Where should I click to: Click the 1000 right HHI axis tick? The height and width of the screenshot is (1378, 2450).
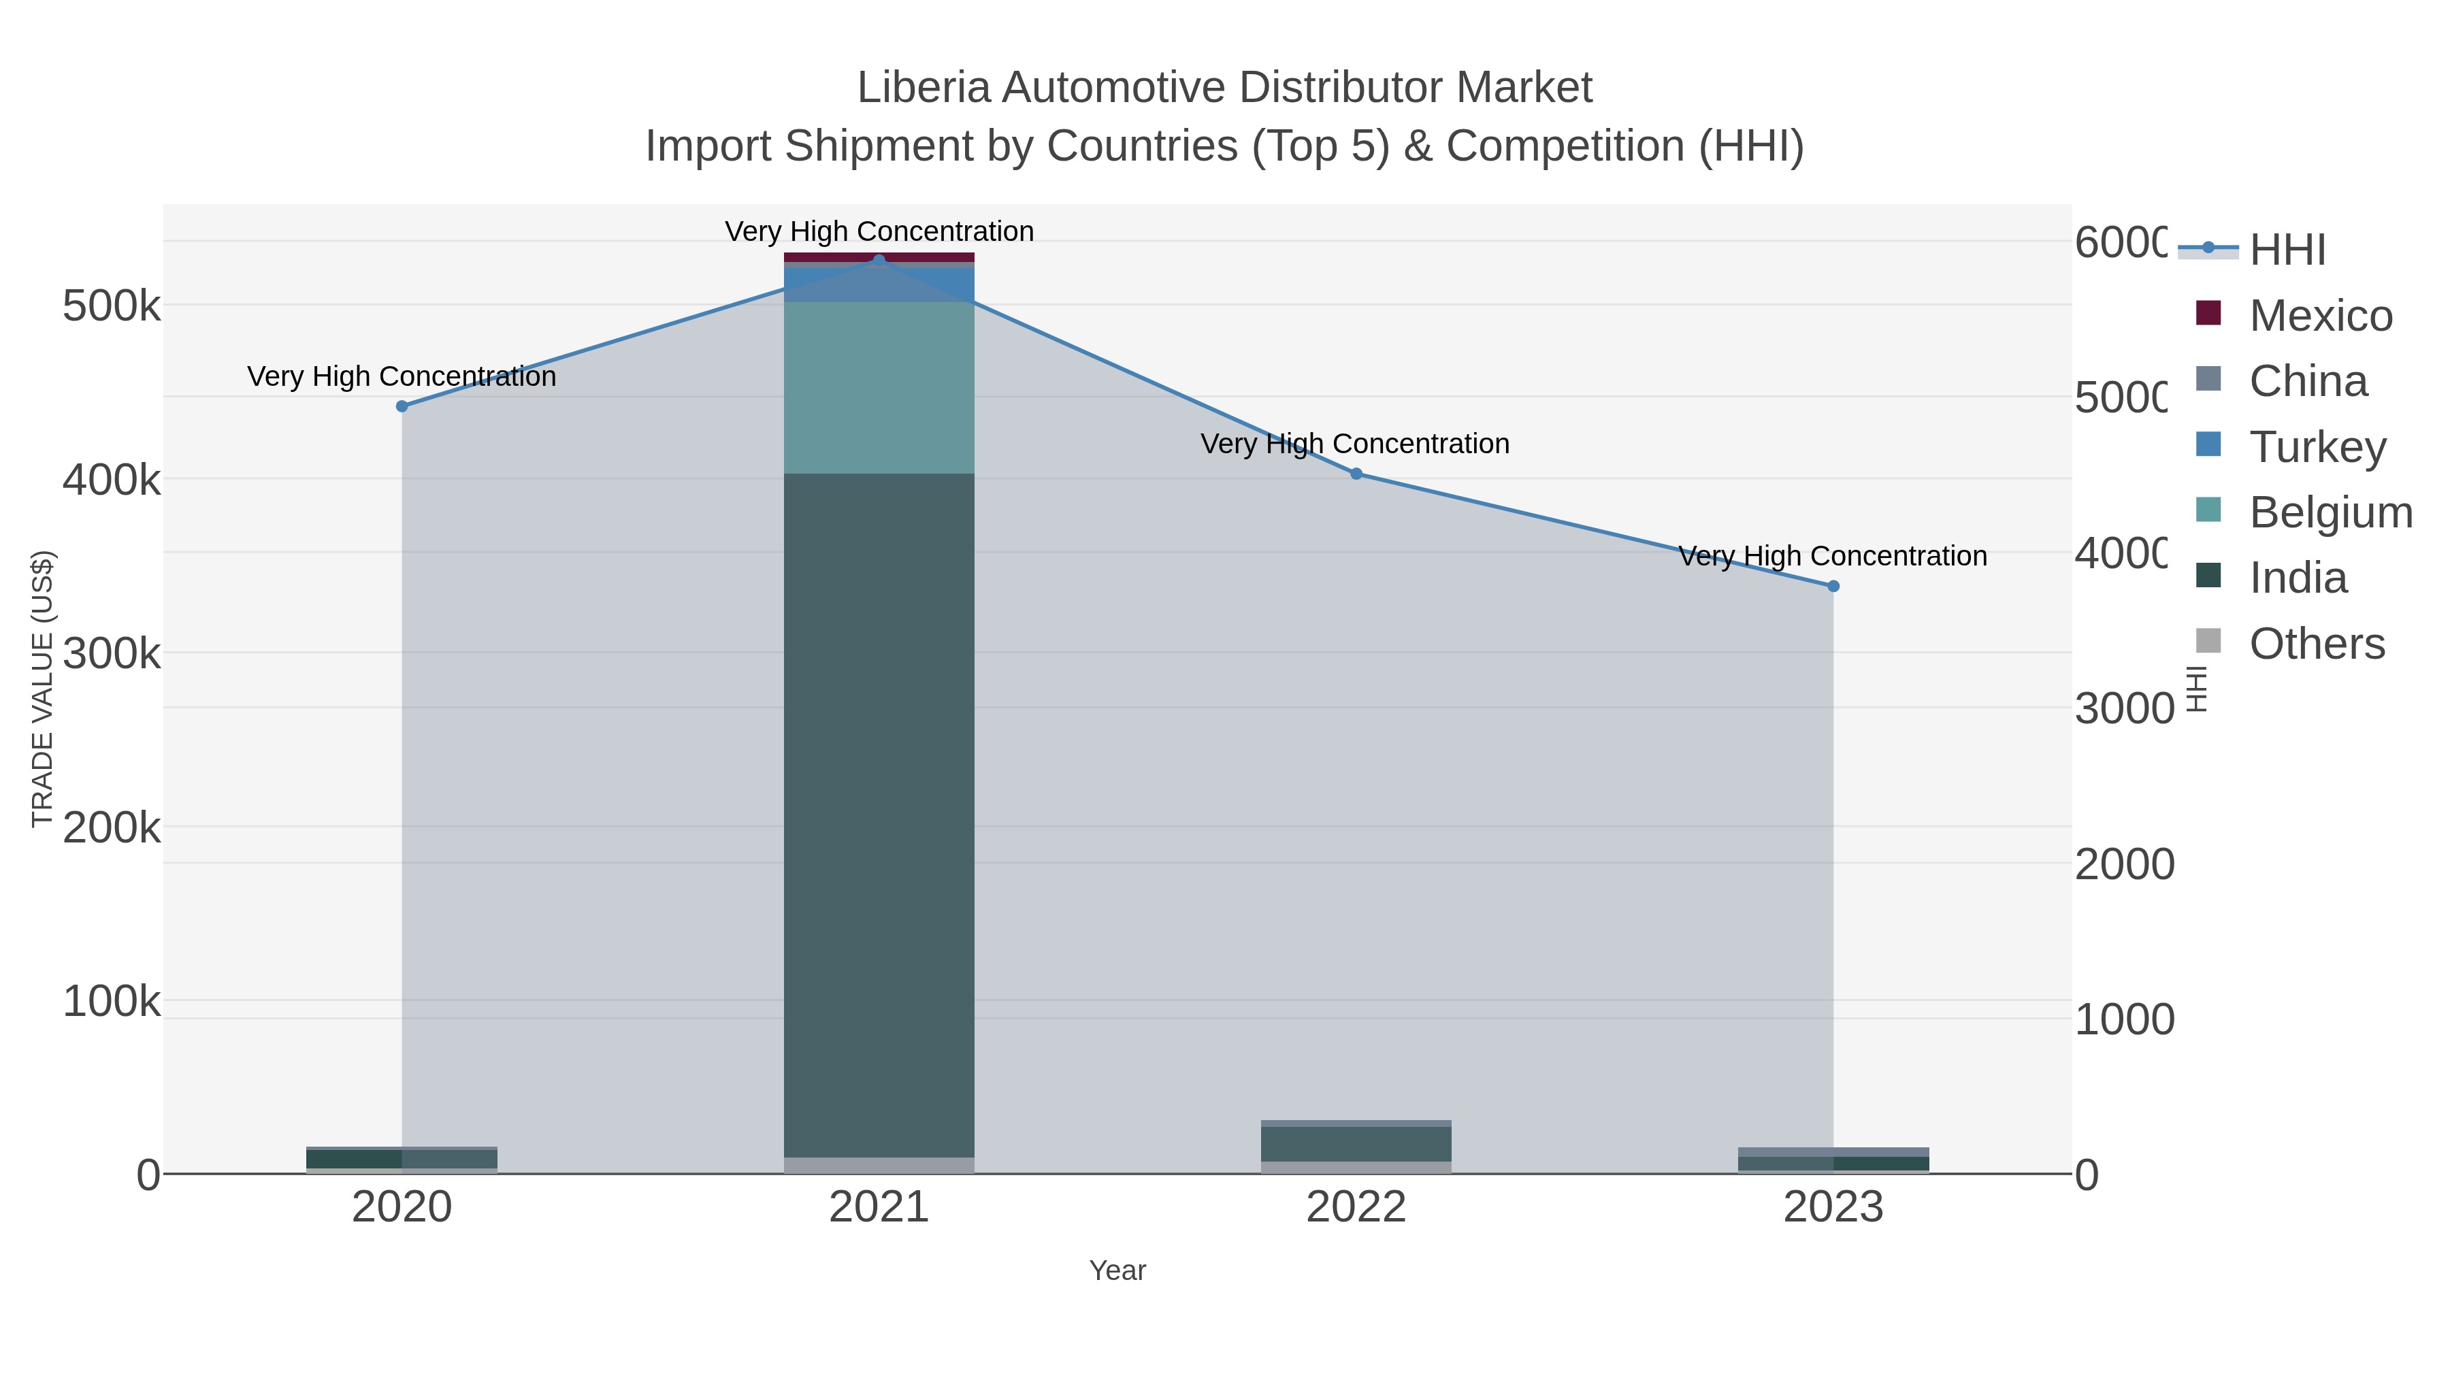tap(2124, 1019)
